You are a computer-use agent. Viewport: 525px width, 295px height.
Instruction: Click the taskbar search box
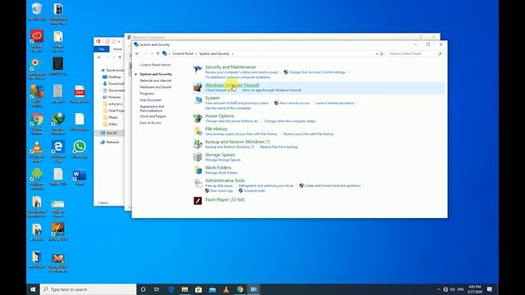click(x=88, y=289)
